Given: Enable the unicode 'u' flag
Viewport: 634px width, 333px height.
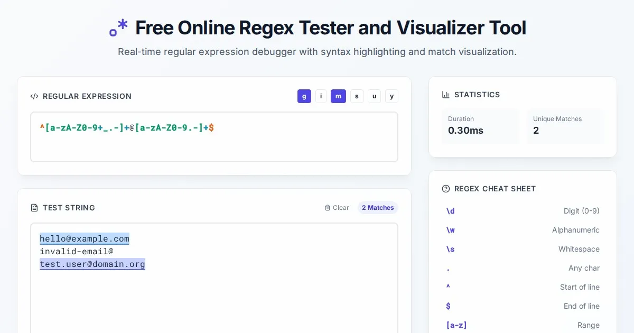Looking at the screenshot, I should 374,96.
